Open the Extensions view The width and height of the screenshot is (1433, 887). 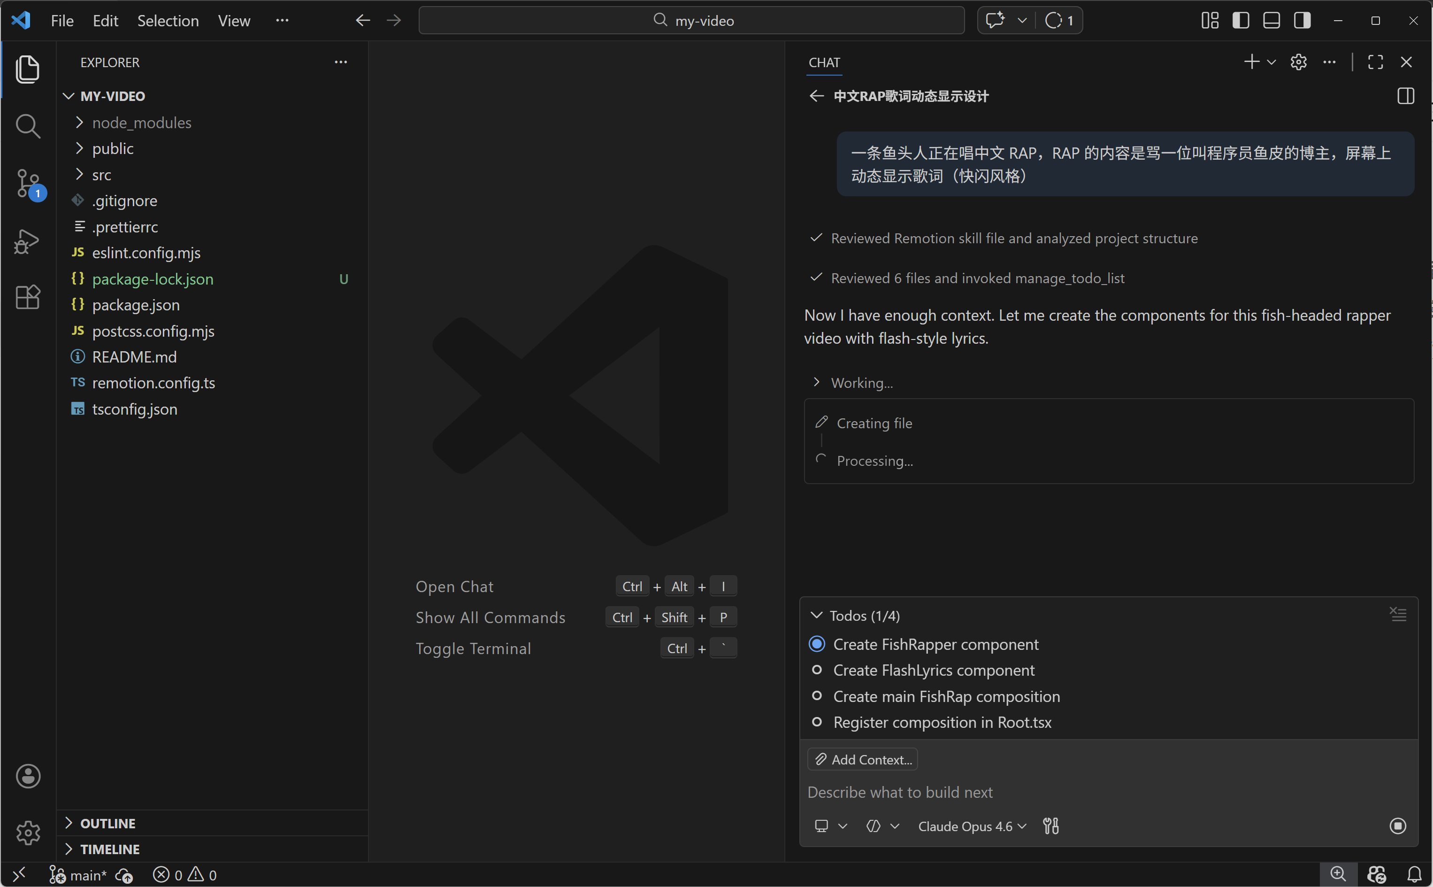28,297
